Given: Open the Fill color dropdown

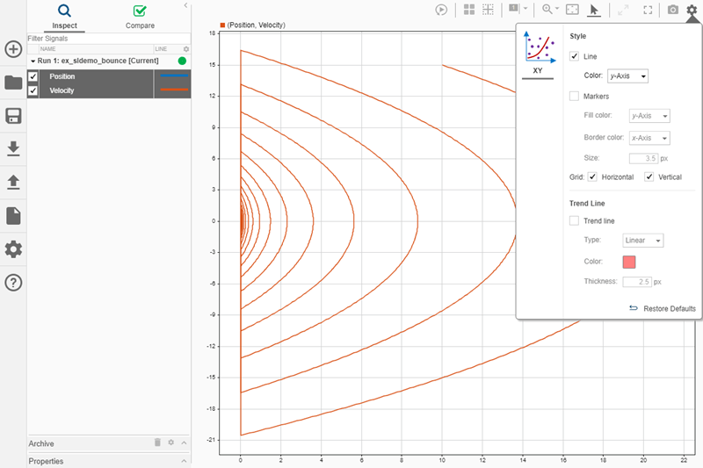Looking at the screenshot, I should point(649,116).
